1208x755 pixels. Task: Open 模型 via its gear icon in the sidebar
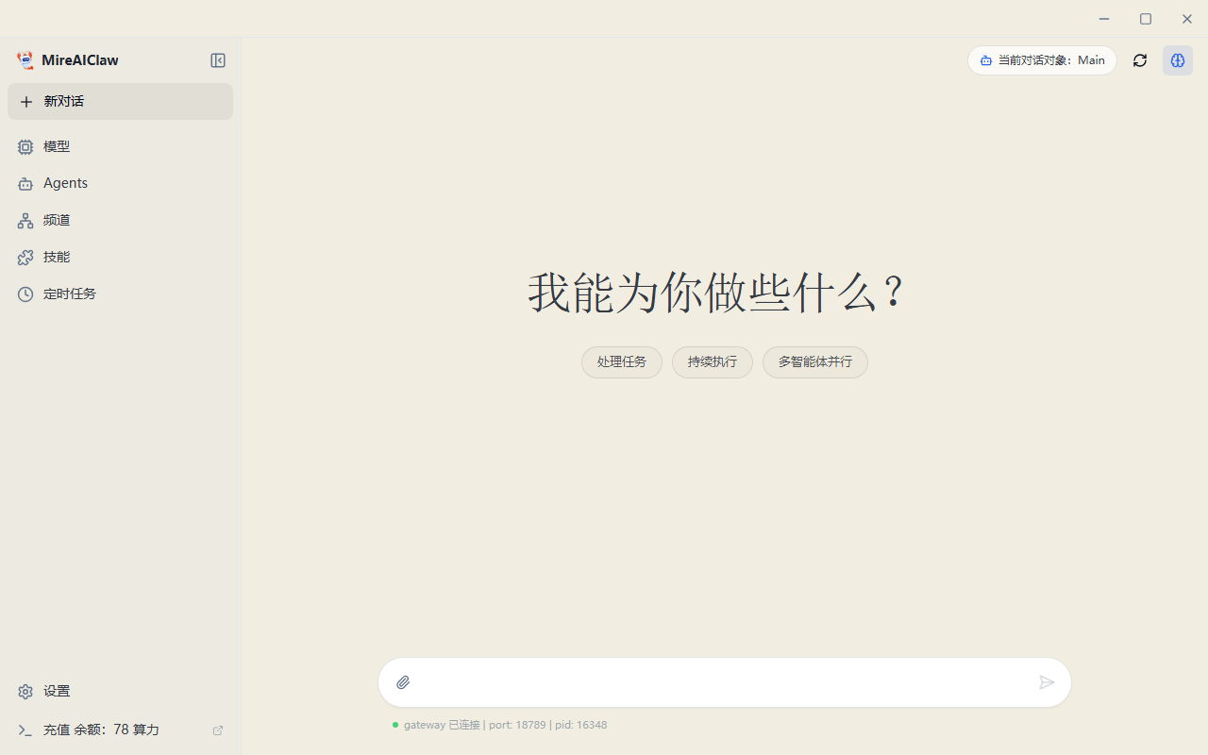(x=25, y=146)
